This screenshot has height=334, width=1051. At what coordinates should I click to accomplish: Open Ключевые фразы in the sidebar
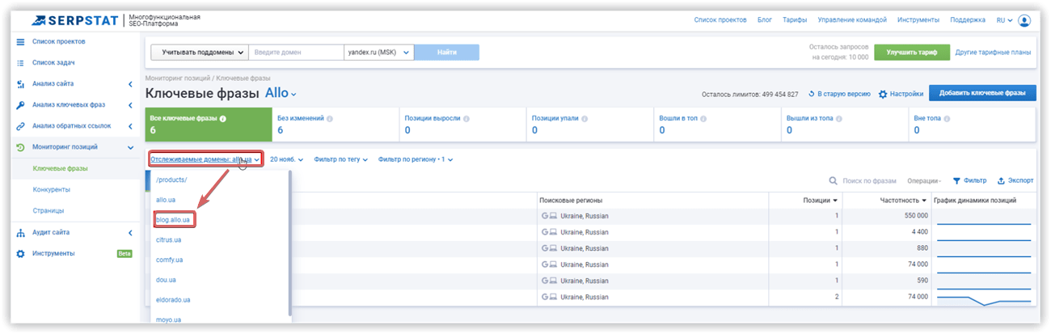(x=60, y=168)
